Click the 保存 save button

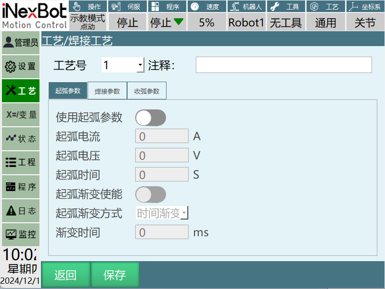[x=115, y=275]
